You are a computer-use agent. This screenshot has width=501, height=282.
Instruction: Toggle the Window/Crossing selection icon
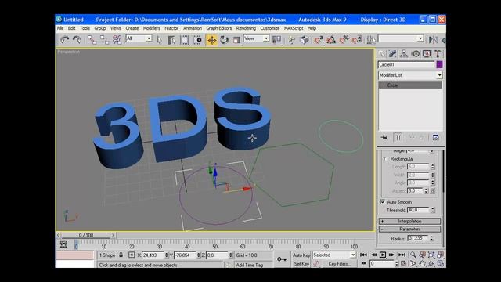(x=196, y=40)
